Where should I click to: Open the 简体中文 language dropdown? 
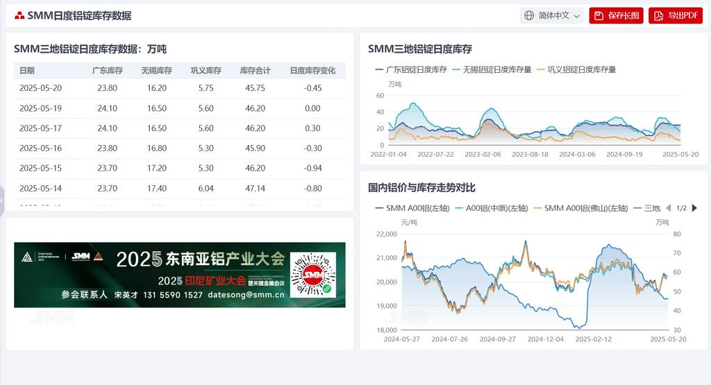(551, 15)
